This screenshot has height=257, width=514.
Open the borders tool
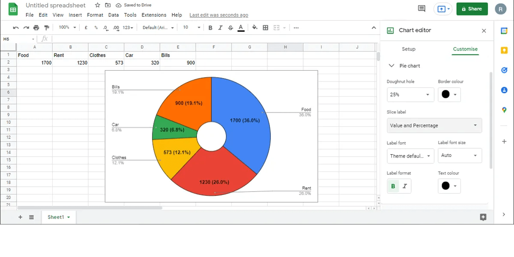click(x=265, y=27)
